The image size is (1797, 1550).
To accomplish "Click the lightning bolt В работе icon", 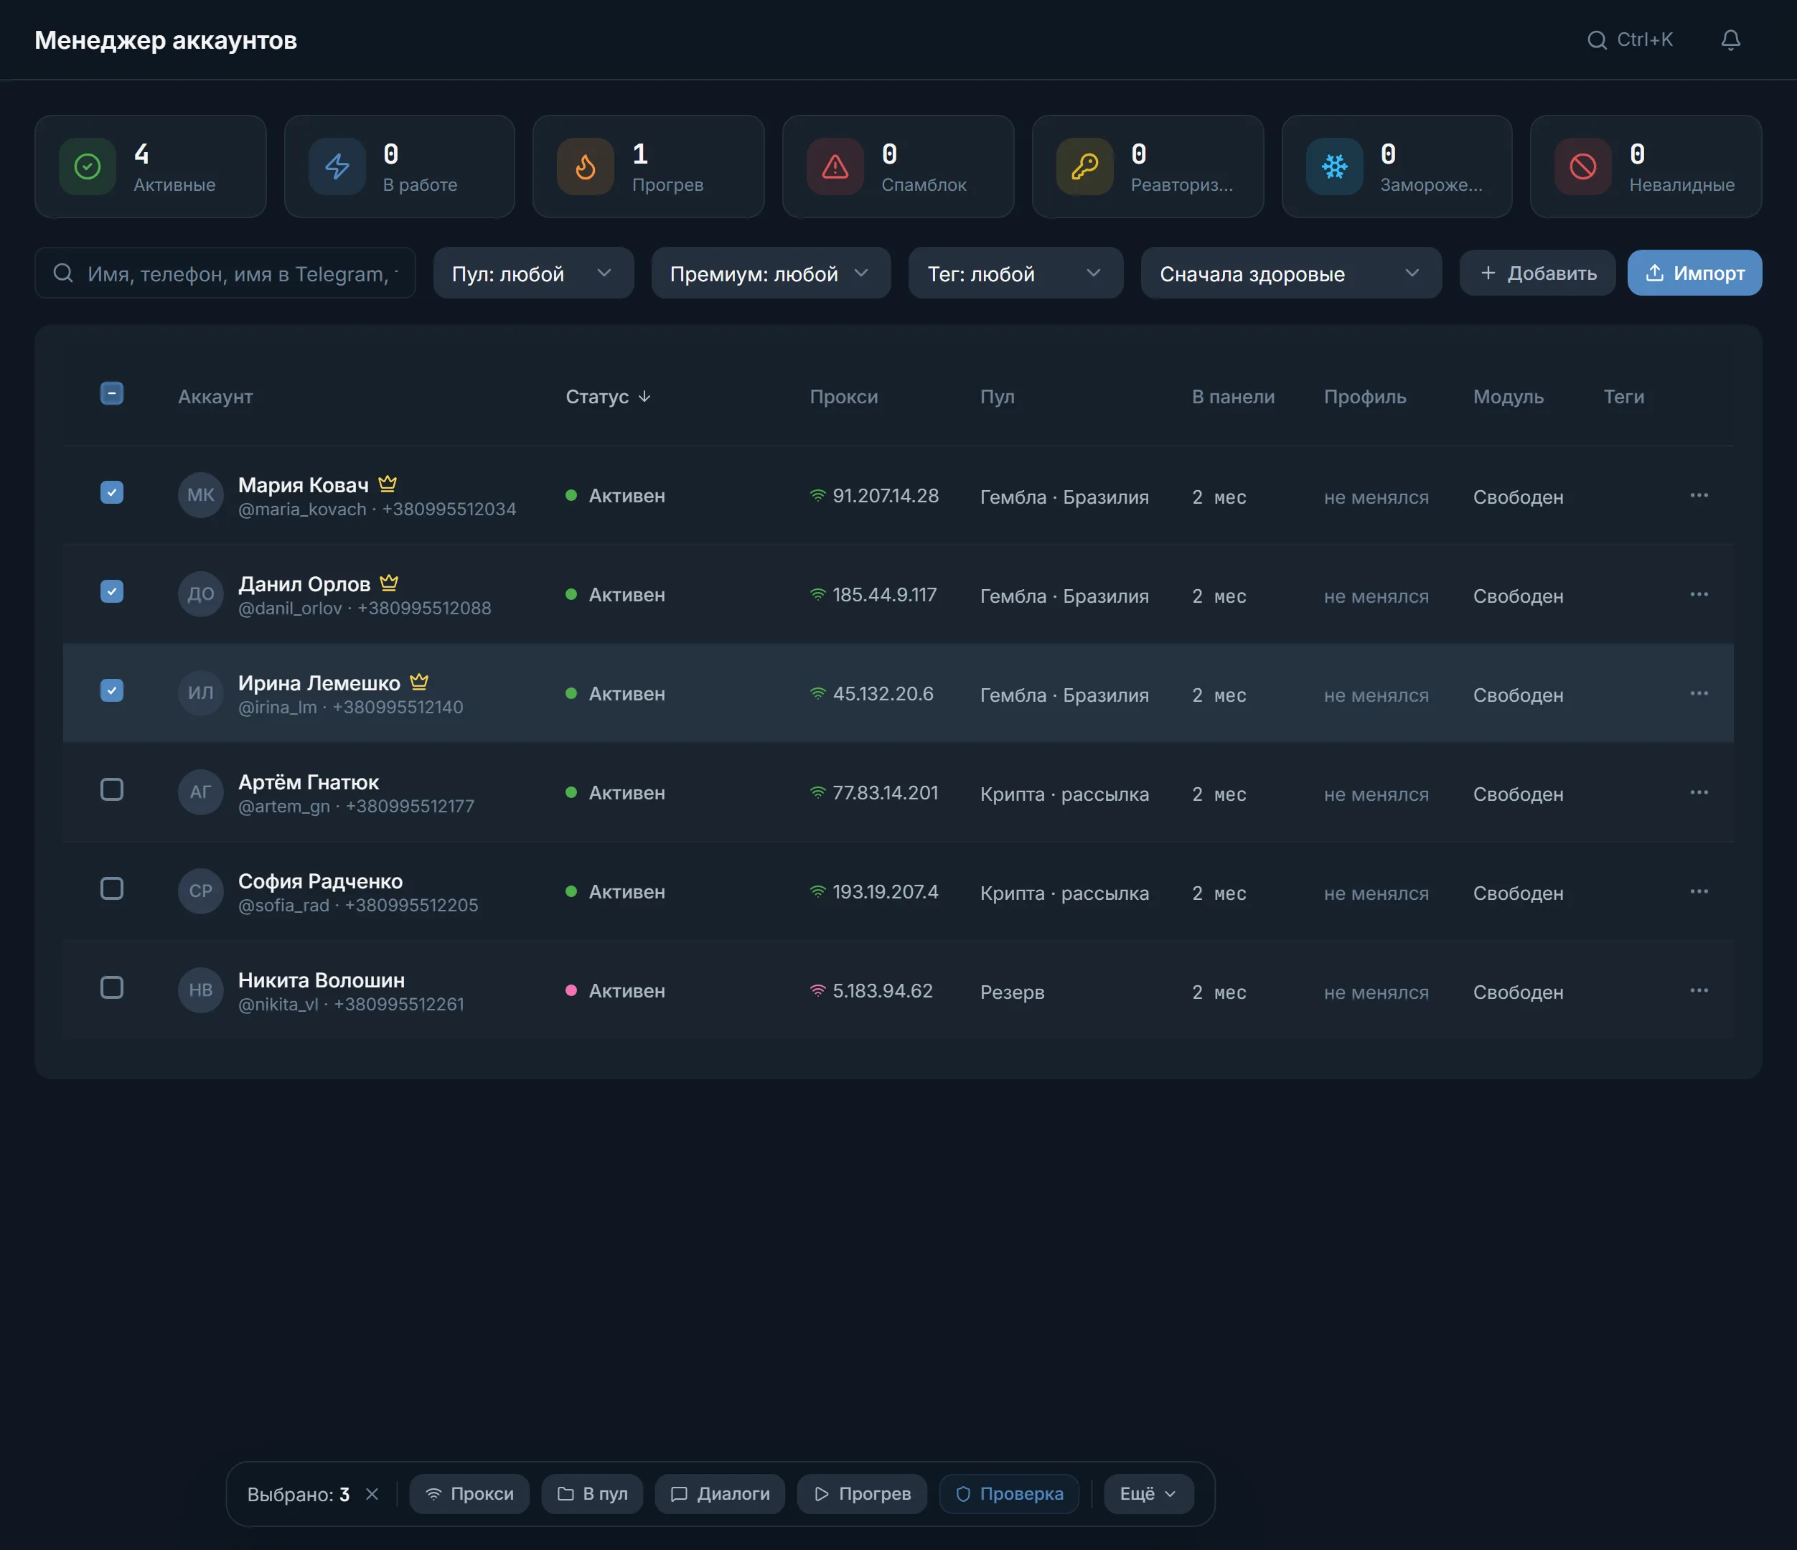I will coord(337,166).
